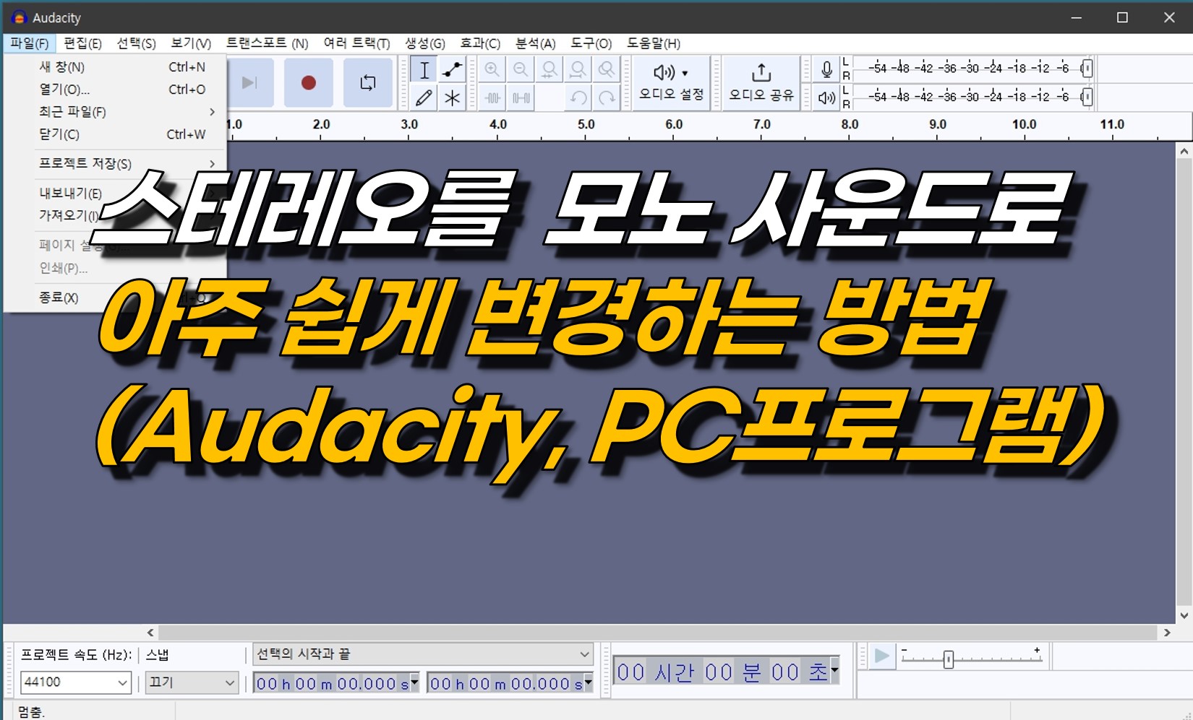Expand 최근 파일(F) submenu
1193x720 pixels.
115,112
